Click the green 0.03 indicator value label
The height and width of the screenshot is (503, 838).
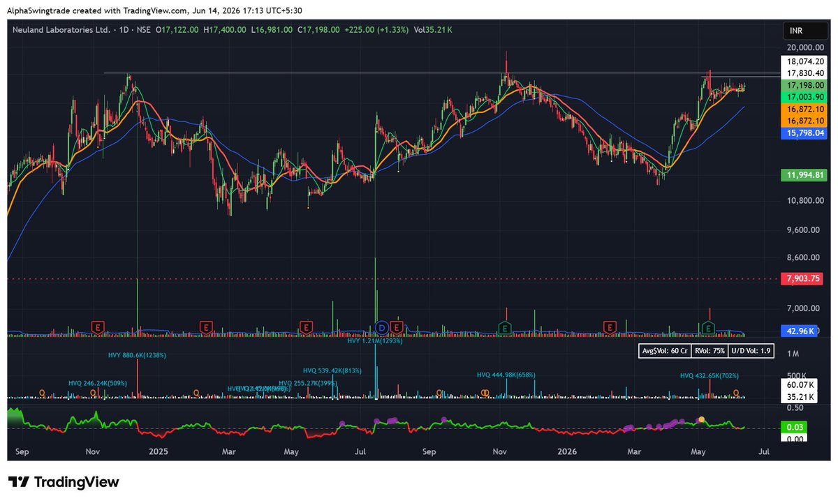(794, 426)
